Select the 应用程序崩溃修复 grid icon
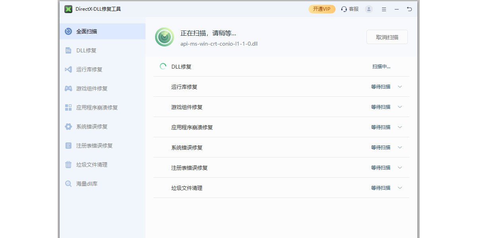 [68, 107]
